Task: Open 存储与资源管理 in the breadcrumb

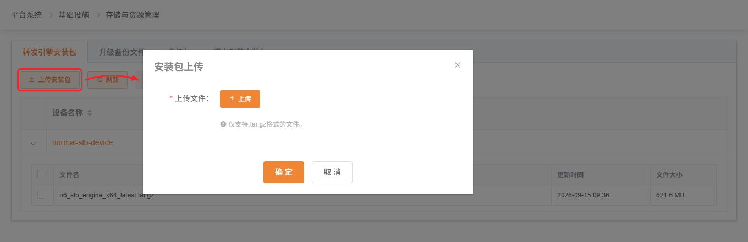Action: click(133, 15)
